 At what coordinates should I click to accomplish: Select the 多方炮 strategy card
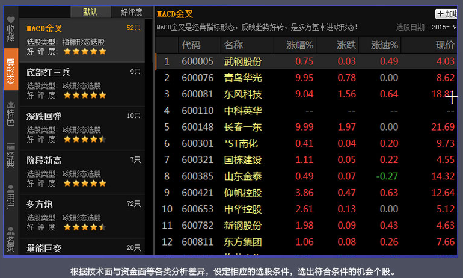click(x=82, y=217)
